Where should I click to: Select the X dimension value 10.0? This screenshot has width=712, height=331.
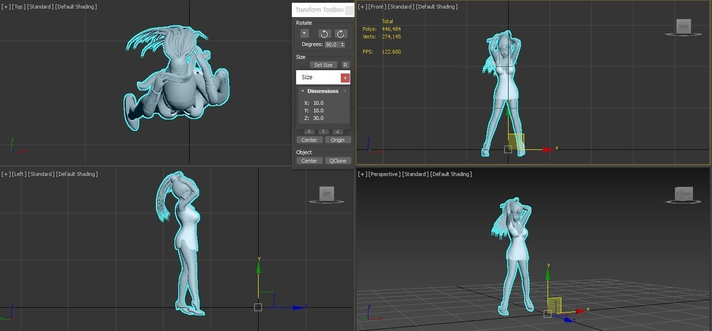[x=318, y=103]
